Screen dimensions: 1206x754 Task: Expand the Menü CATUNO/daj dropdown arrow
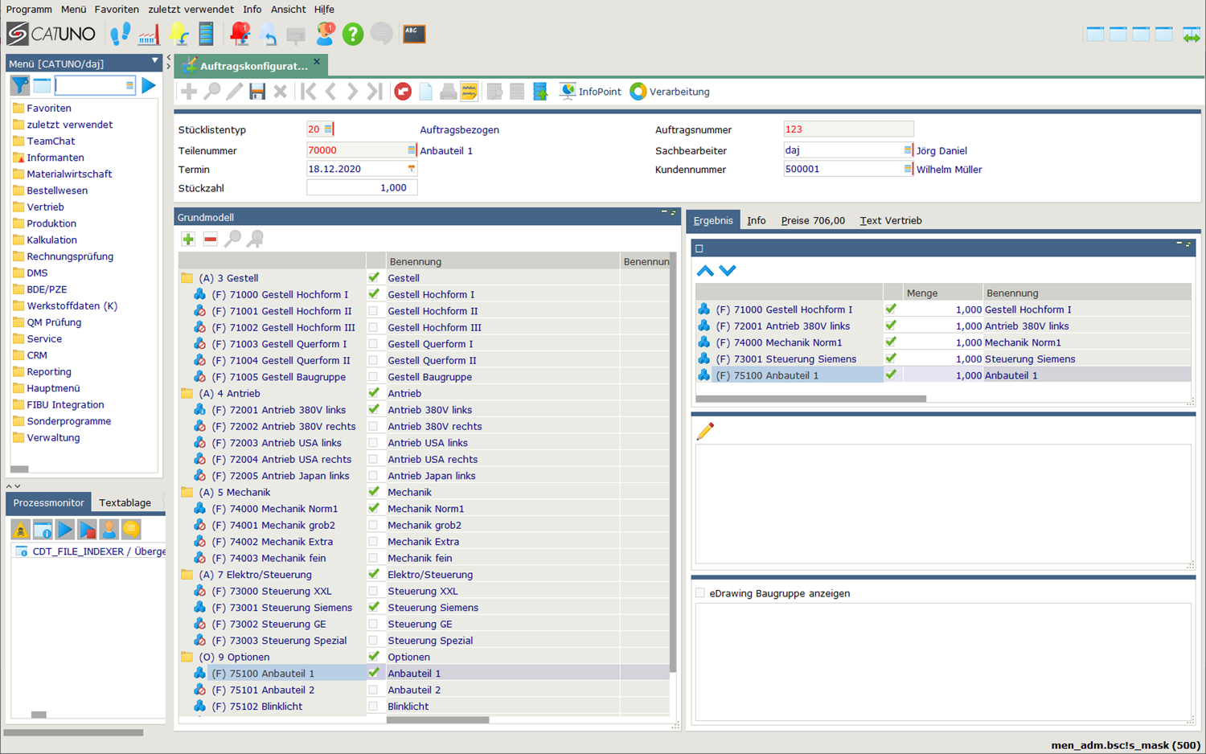coord(154,61)
